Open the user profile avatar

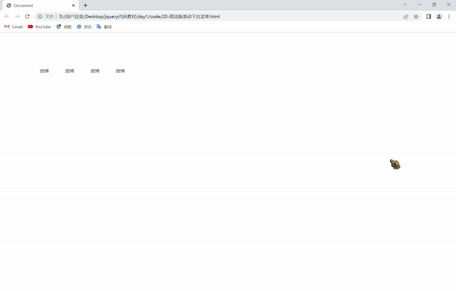[x=439, y=17]
